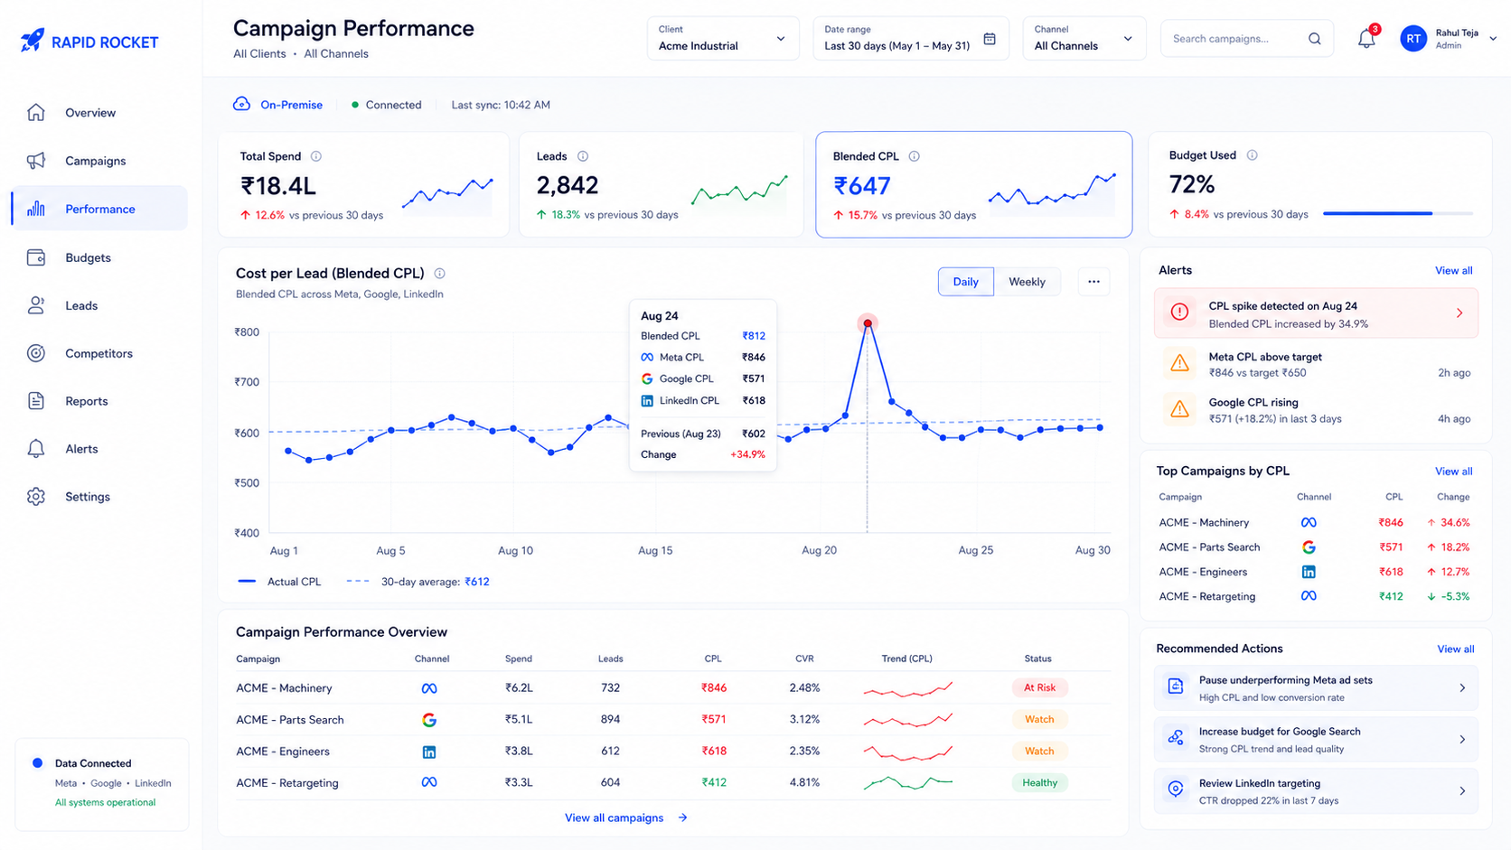Switch chart to Weekly view

(x=1027, y=282)
